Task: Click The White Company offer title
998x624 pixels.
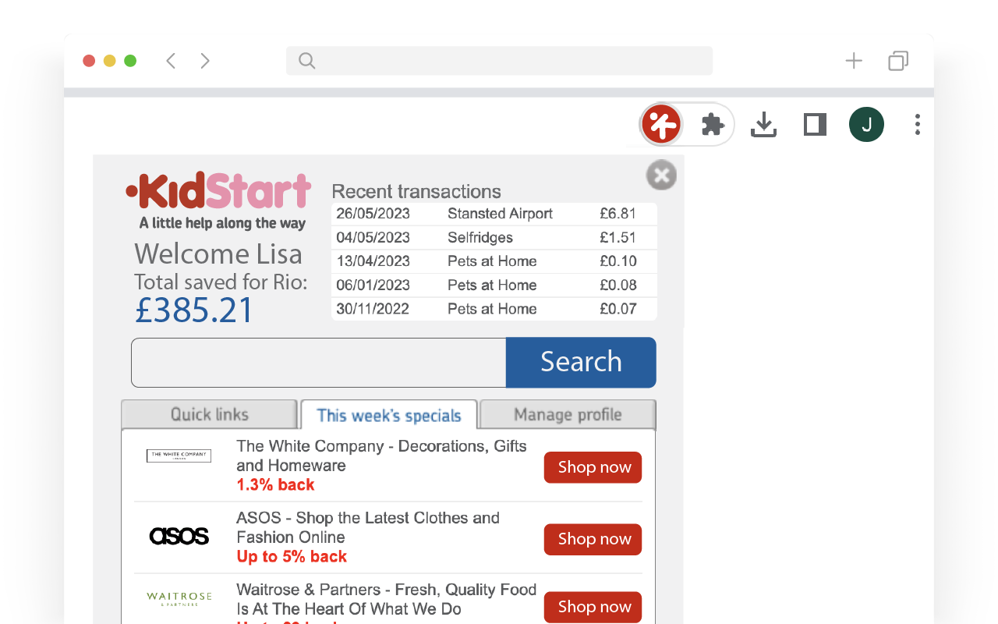Action: point(381,456)
